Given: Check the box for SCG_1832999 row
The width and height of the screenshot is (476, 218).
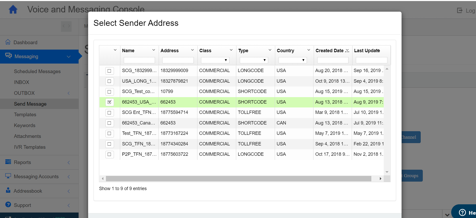Looking at the screenshot, I should tap(109, 71).
